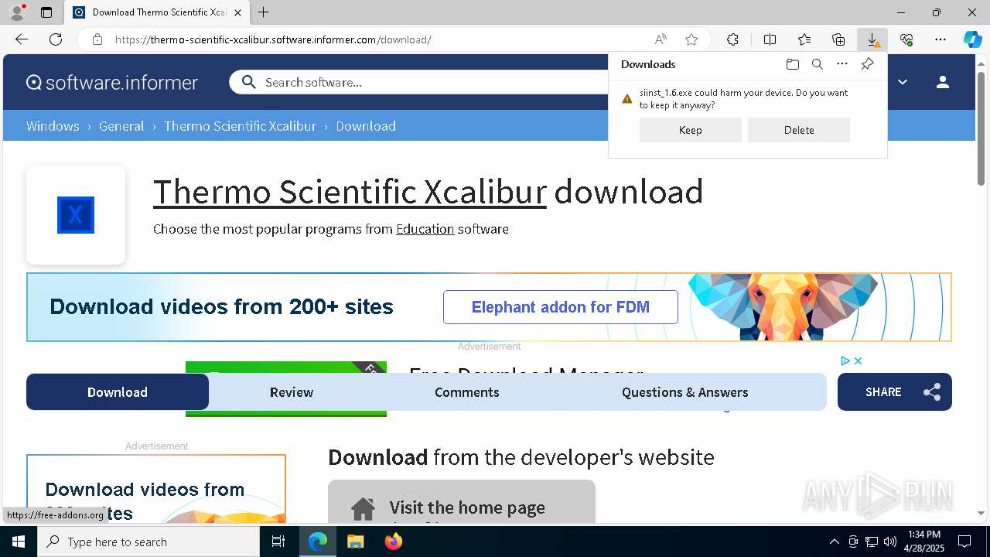This screenshot has height=557, width=990.
Task: Open the Thermo Scientific Xcalibur title link
Action: click(350, 192)
